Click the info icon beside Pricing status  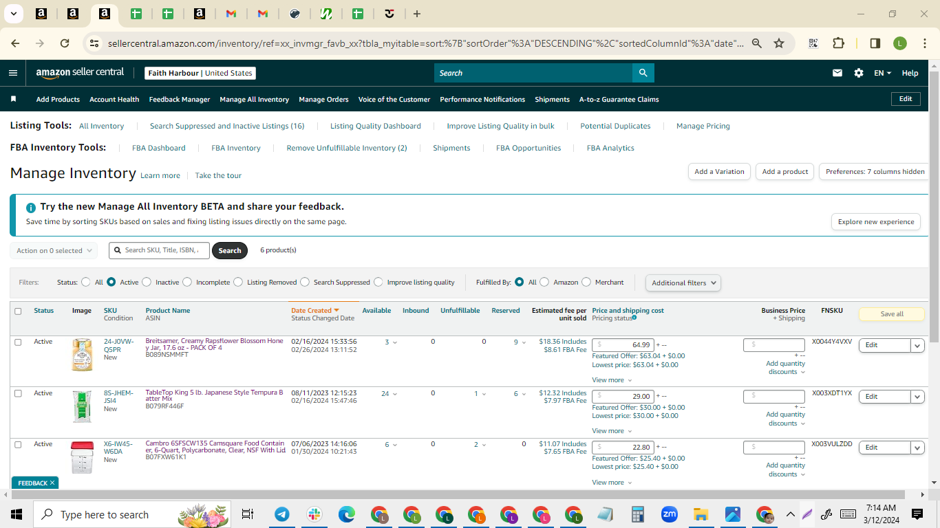pyautogui.click(x=634, y=318)
